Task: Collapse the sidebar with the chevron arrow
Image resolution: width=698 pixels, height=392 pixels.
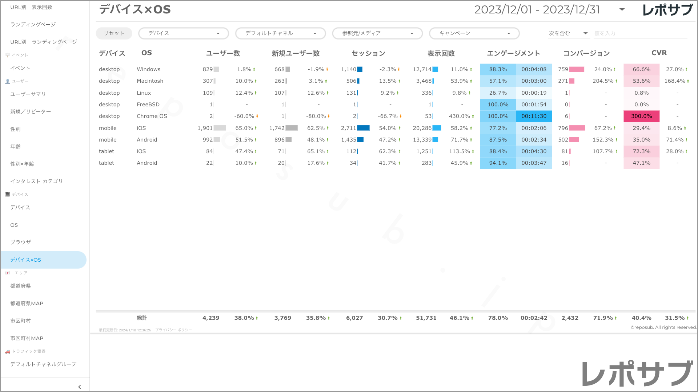Action: click(x=79, y=387)
